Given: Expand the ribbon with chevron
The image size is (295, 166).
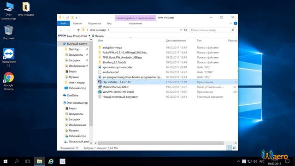Looking at the screenshot, I should (230, 24).
